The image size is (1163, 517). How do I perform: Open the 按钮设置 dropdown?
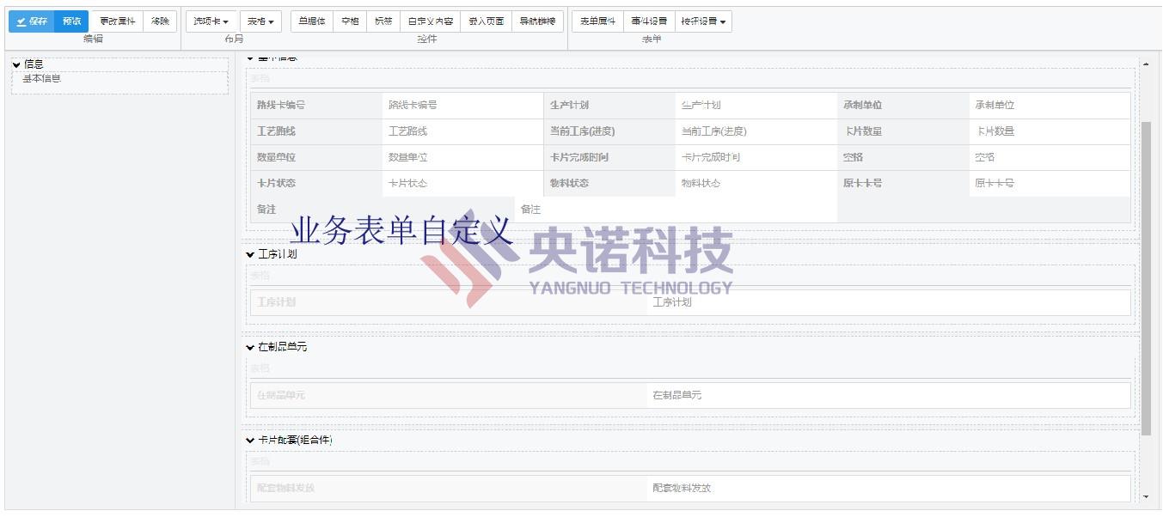703,21
